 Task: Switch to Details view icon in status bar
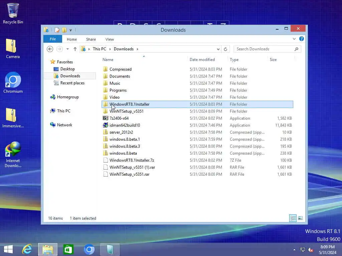pos(293,218)
